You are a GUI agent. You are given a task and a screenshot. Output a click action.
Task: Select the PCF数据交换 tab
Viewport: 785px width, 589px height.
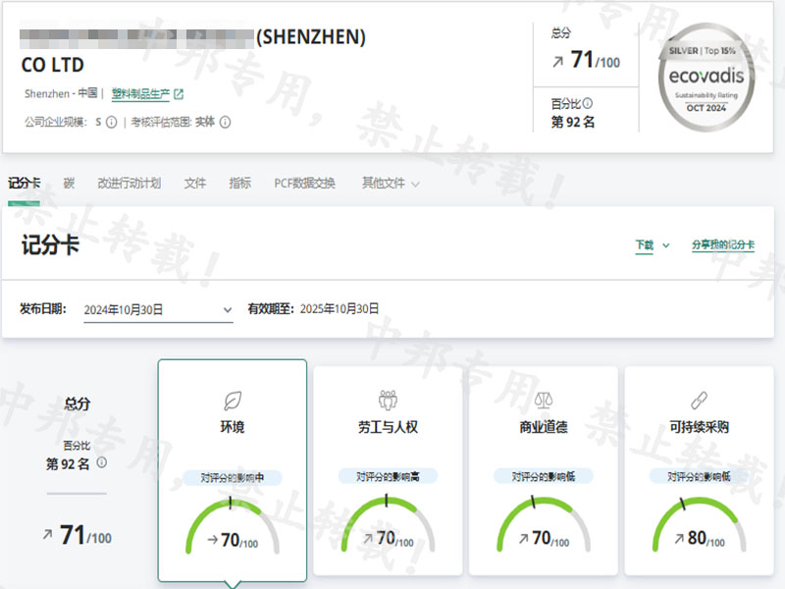[x=304, y=184]
